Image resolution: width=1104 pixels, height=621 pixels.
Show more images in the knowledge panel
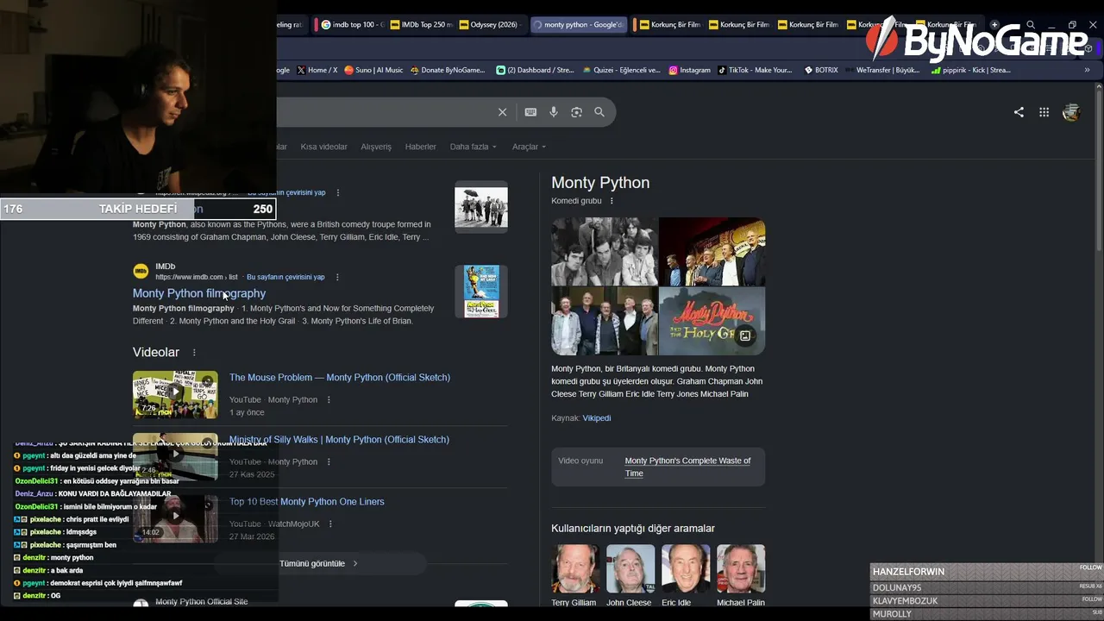tap(745, 336)
